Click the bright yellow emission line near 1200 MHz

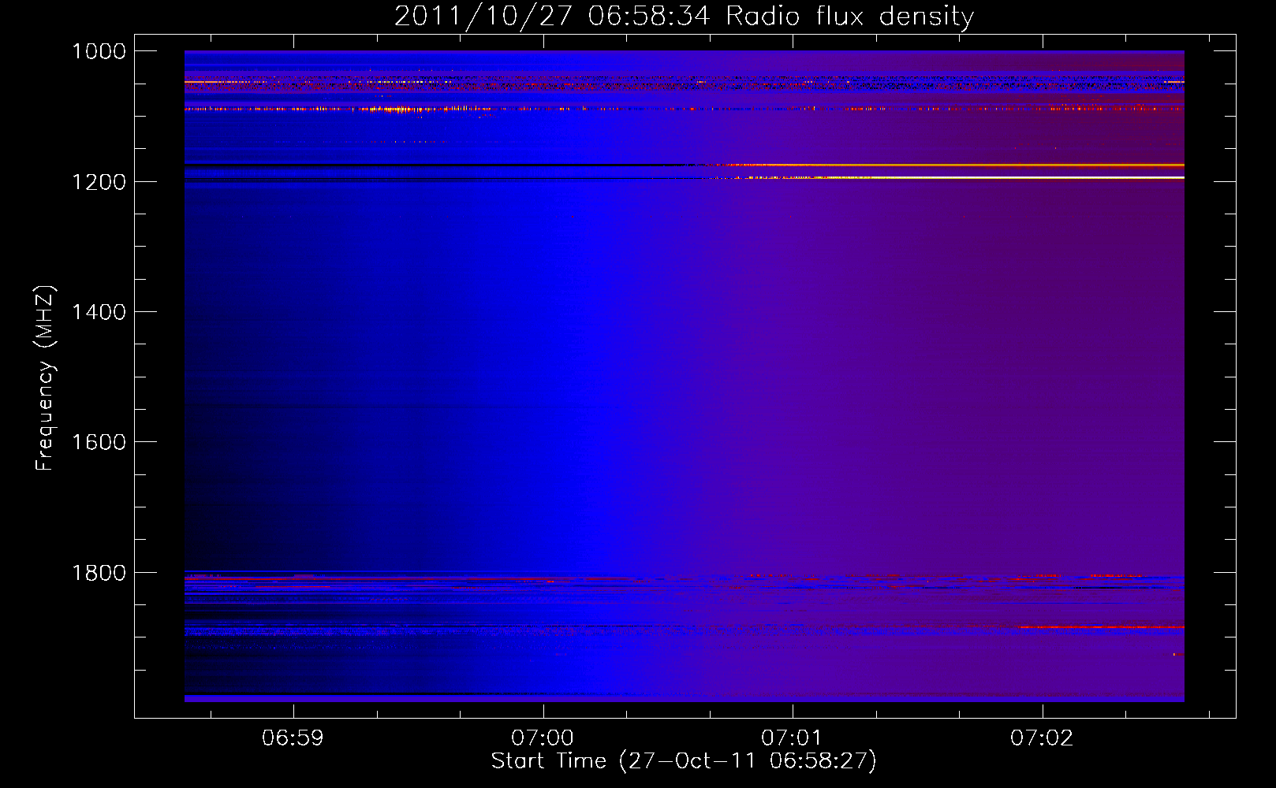(962, 178)
